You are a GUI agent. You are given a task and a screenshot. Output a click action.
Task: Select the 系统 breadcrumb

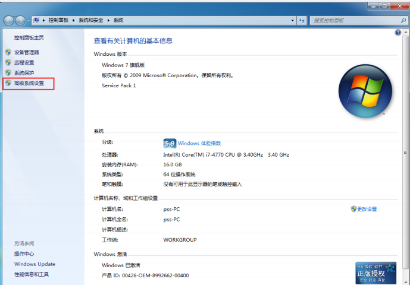tap(118, 20)
